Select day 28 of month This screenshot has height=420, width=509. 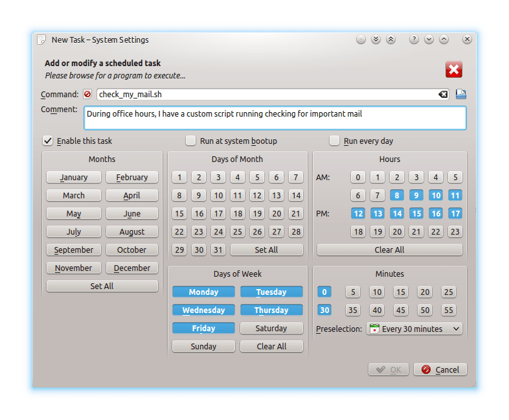tap(296, 232)
